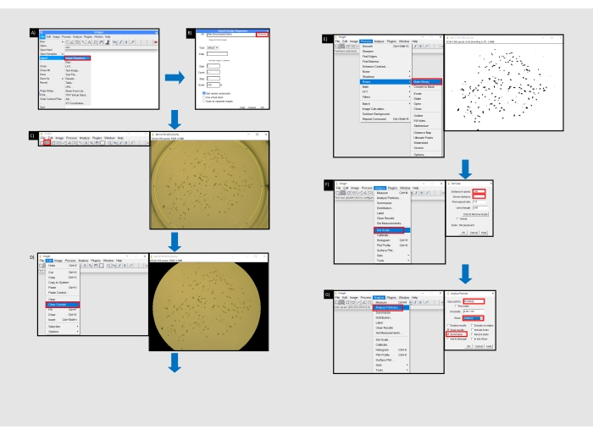Image resolution: width=593 pixels, height=435 pixels.
Task: Toggle the Summarize checkbox in Analyze Particles
Action: pos(448,334)
